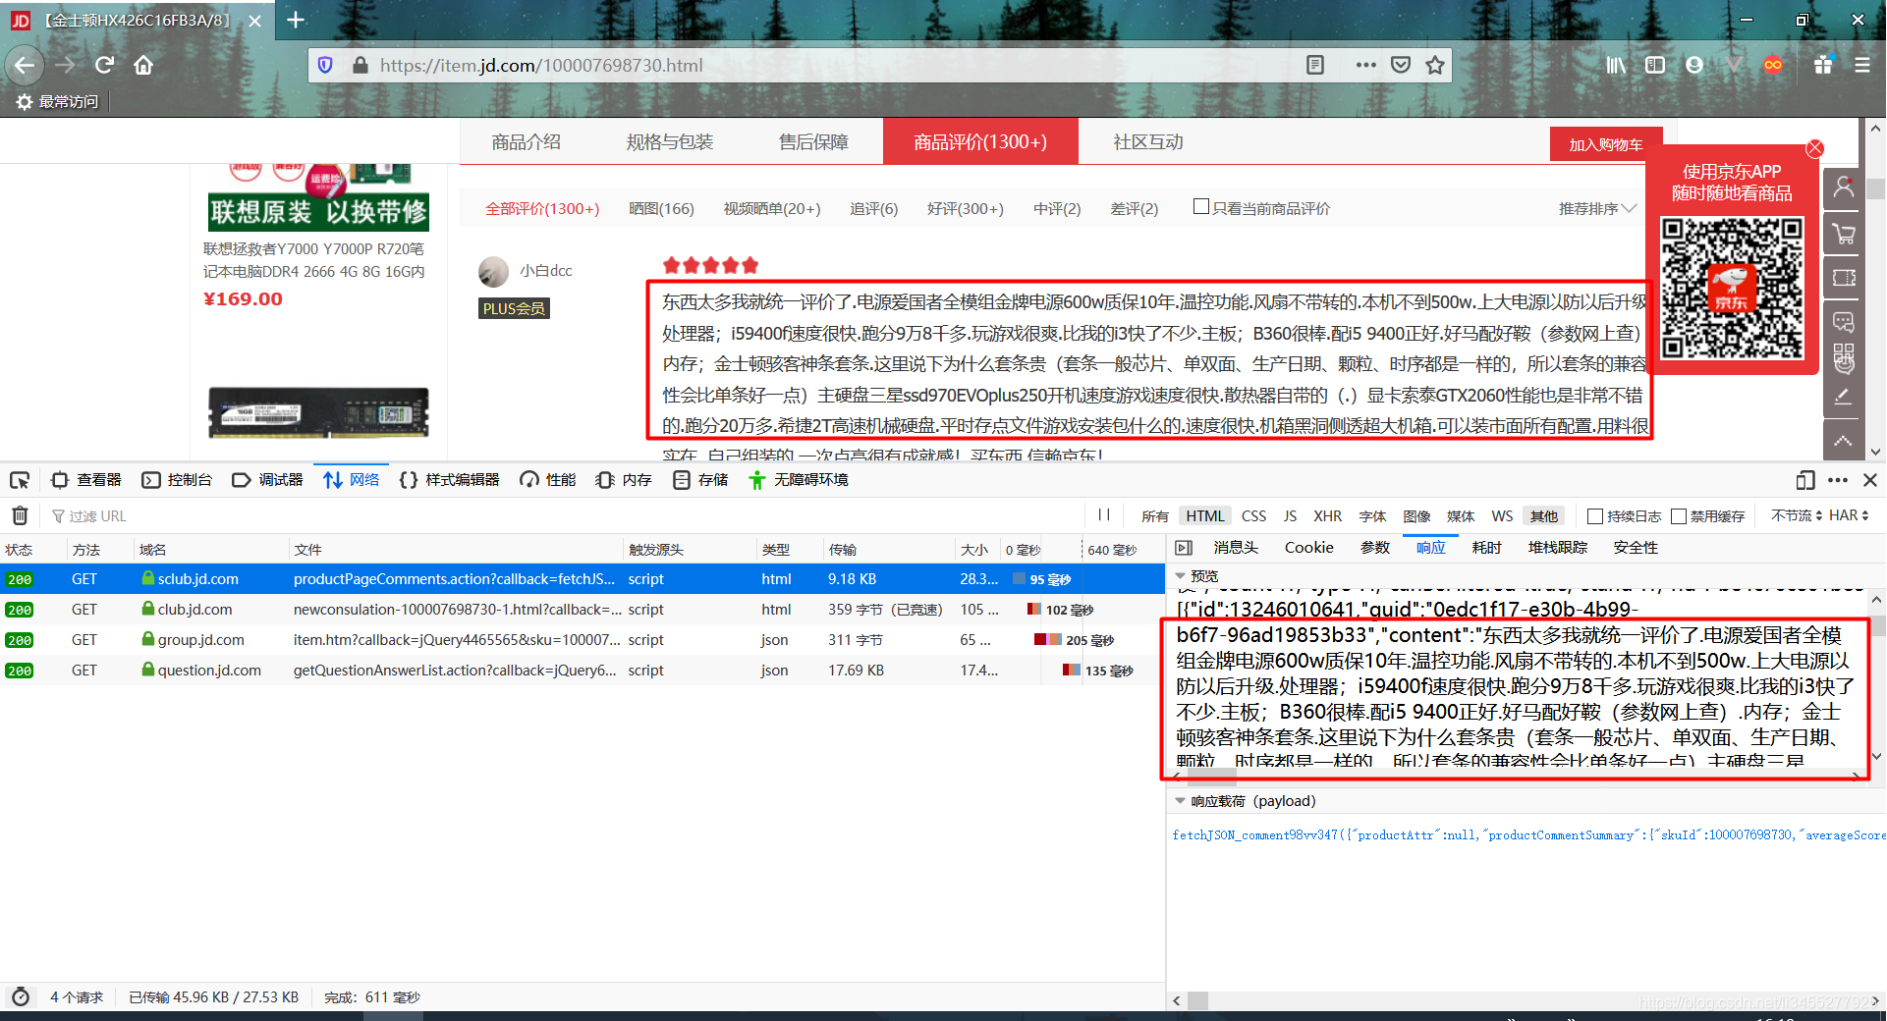Image resolution: width=1887 pixels, height=1021 pixels.
Task: Collapse 响应载荷 (payload) section
Action: coord(1181,801)
